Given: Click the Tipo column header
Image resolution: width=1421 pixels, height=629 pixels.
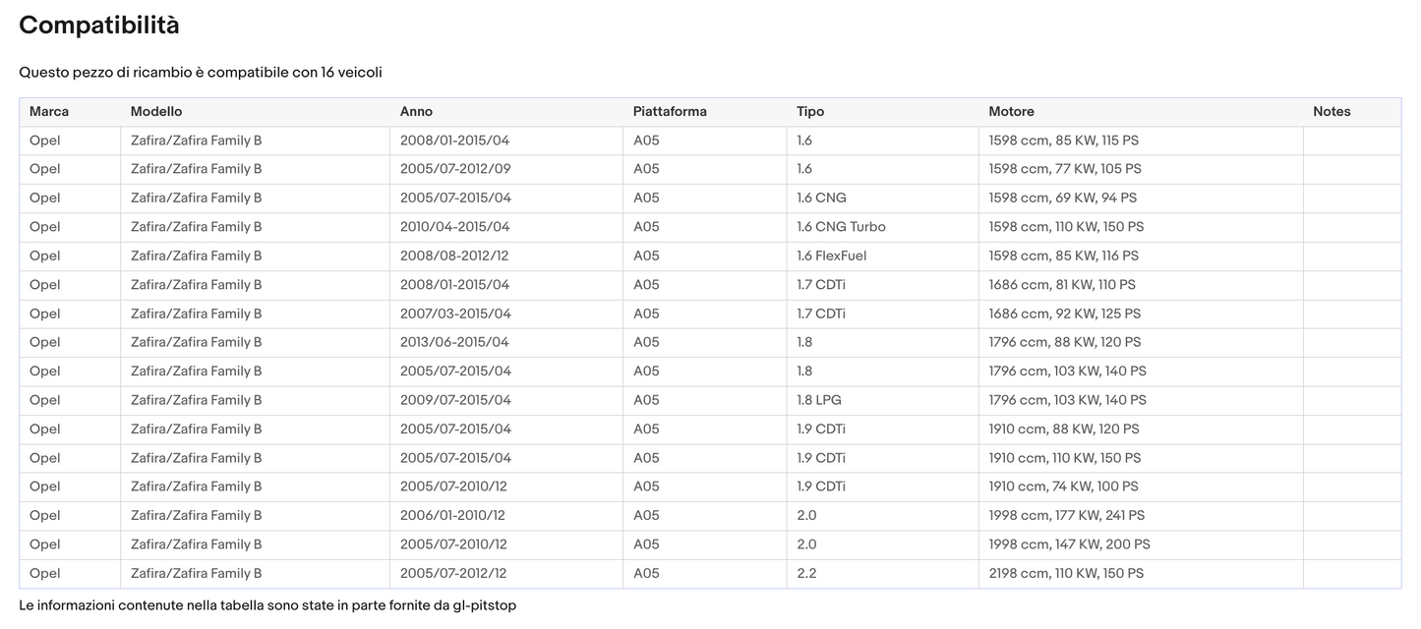Looking at the screenshot, I should click(810, 112).
